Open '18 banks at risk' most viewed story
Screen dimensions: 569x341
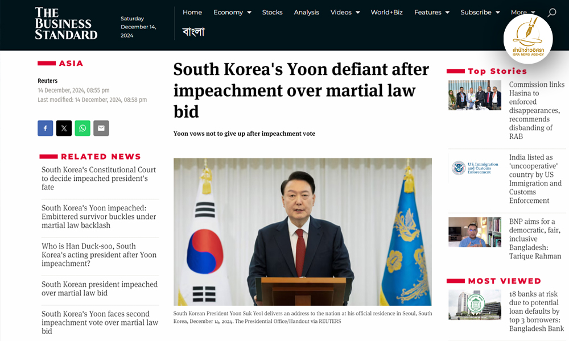click(537, 311)
